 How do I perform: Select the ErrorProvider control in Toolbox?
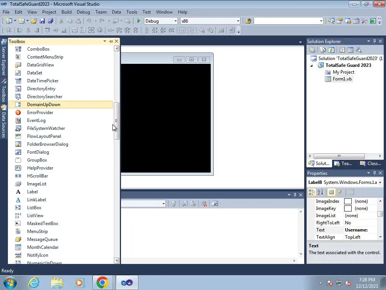tap(61, 113)
